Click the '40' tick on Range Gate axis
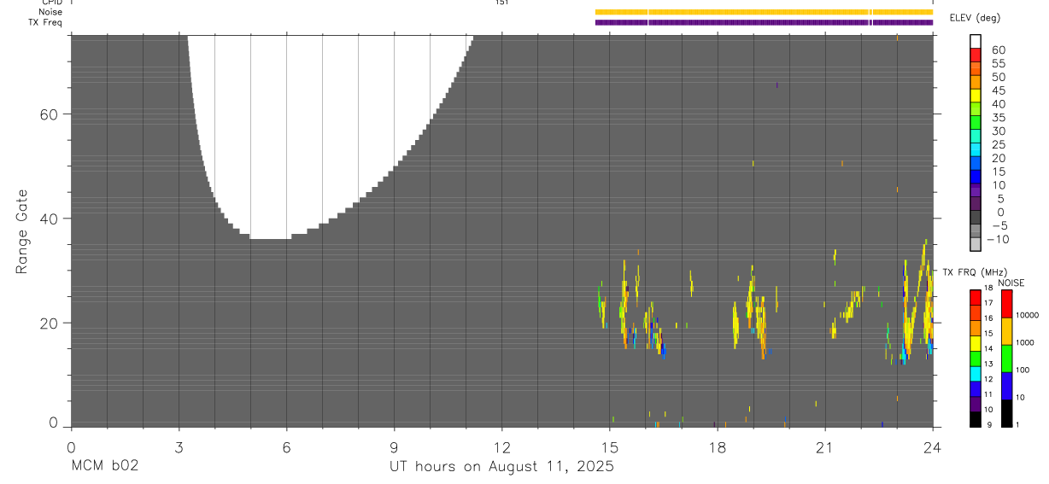This screenshot has height=484, width=1049. click(x=49, y=219)
